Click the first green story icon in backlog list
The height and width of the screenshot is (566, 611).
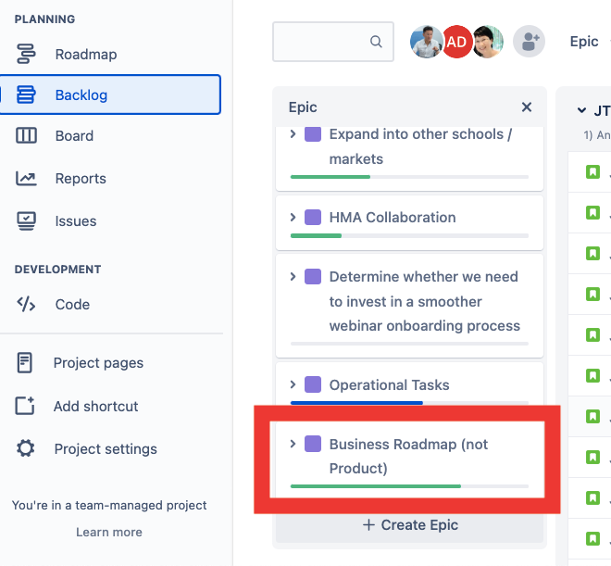tap(592, 172)
